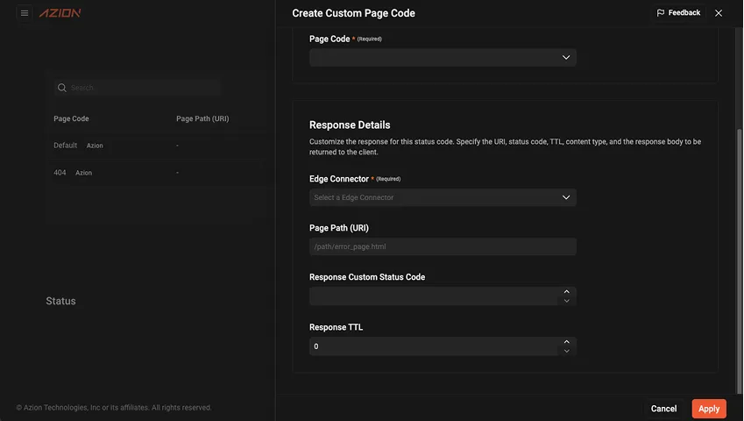This screenshot has width=744, height=421.
Task: Decrement the Response TTL value
Action: pos(567,351)
